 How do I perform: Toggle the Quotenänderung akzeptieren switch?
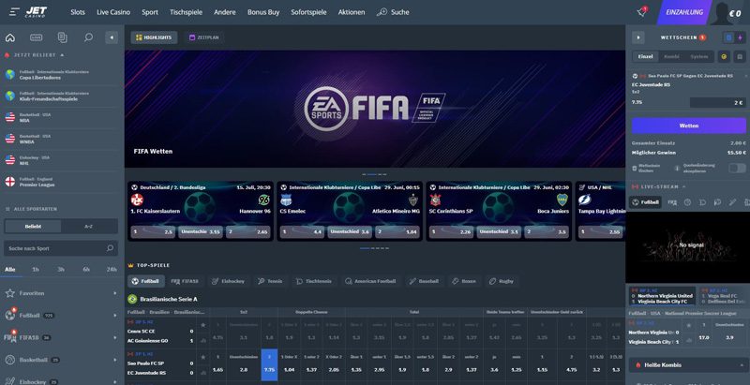tap(737, 168)
